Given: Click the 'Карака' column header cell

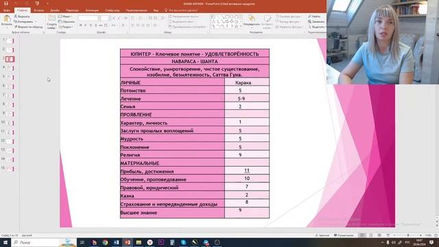Looking at the screenshot, I should [x=247, y=82].
